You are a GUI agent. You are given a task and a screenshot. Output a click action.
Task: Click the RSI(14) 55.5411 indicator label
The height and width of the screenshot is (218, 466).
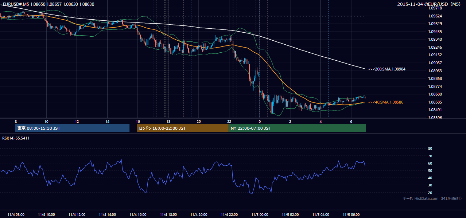[16, 138]
